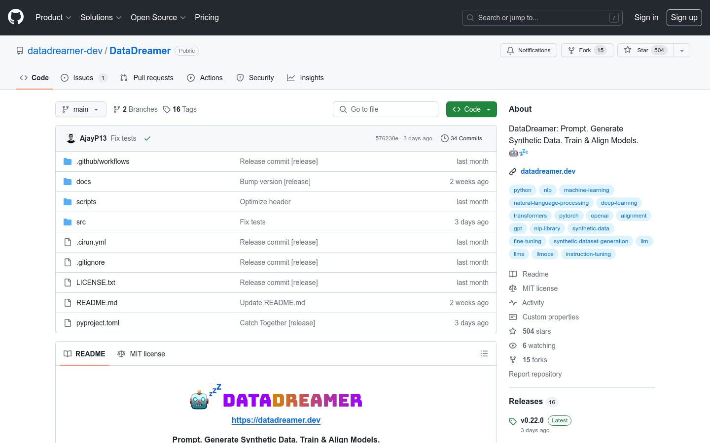Screen dimensions: 710x443
Task: Click the Notifications bell button
Action: (x=529, y=50)
